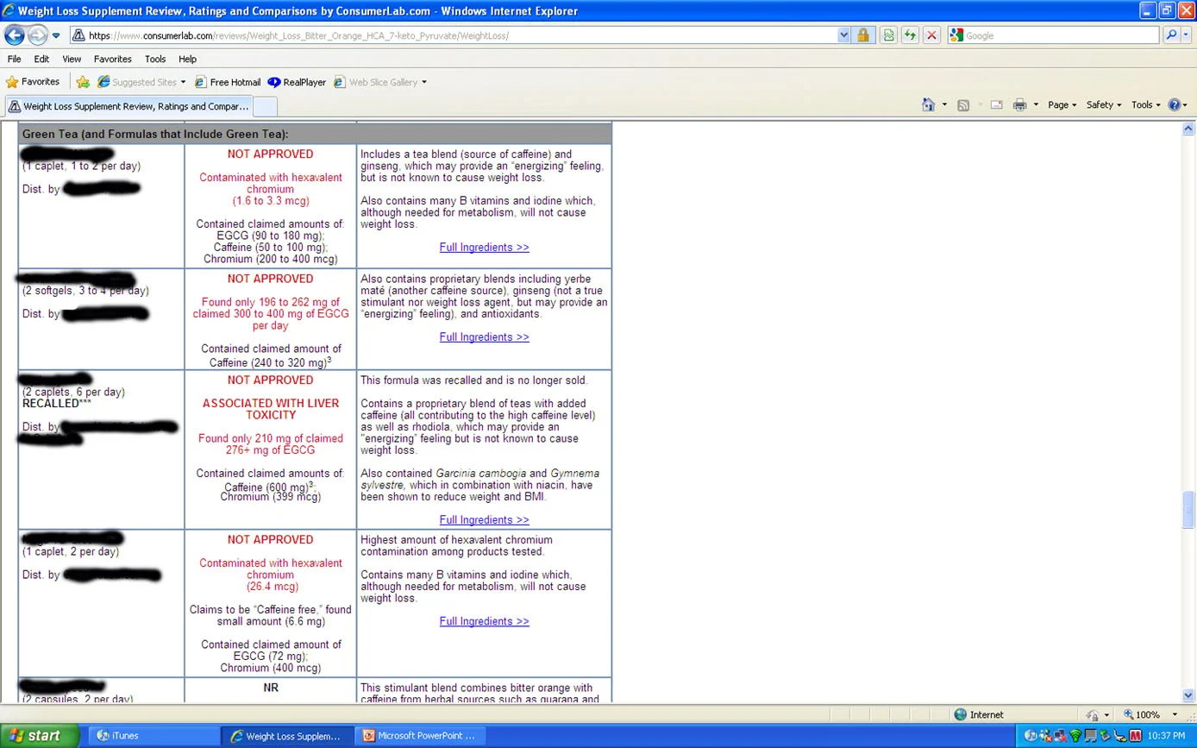The image size is (1197, 748).
Task: Click the red Stop loading icon
Action: tap(931, 35)
